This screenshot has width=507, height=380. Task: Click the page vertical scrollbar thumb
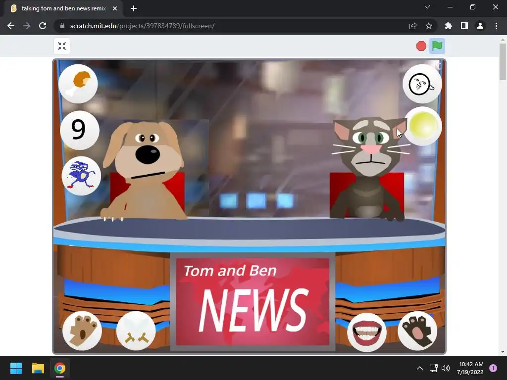click(x=503, y=61)
